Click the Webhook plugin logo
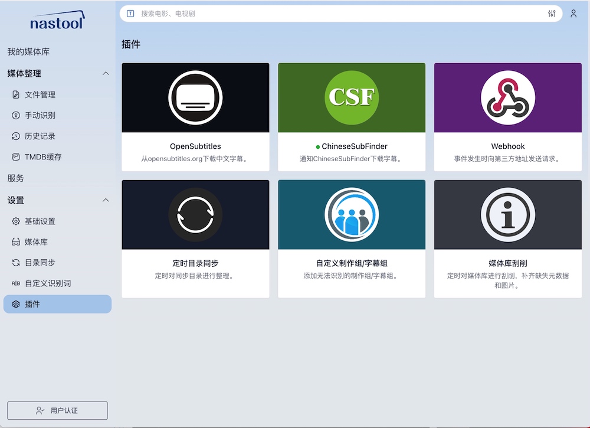The height and width of the screenshot is (428, 590). pyautogui.click(x=507, y=97)
